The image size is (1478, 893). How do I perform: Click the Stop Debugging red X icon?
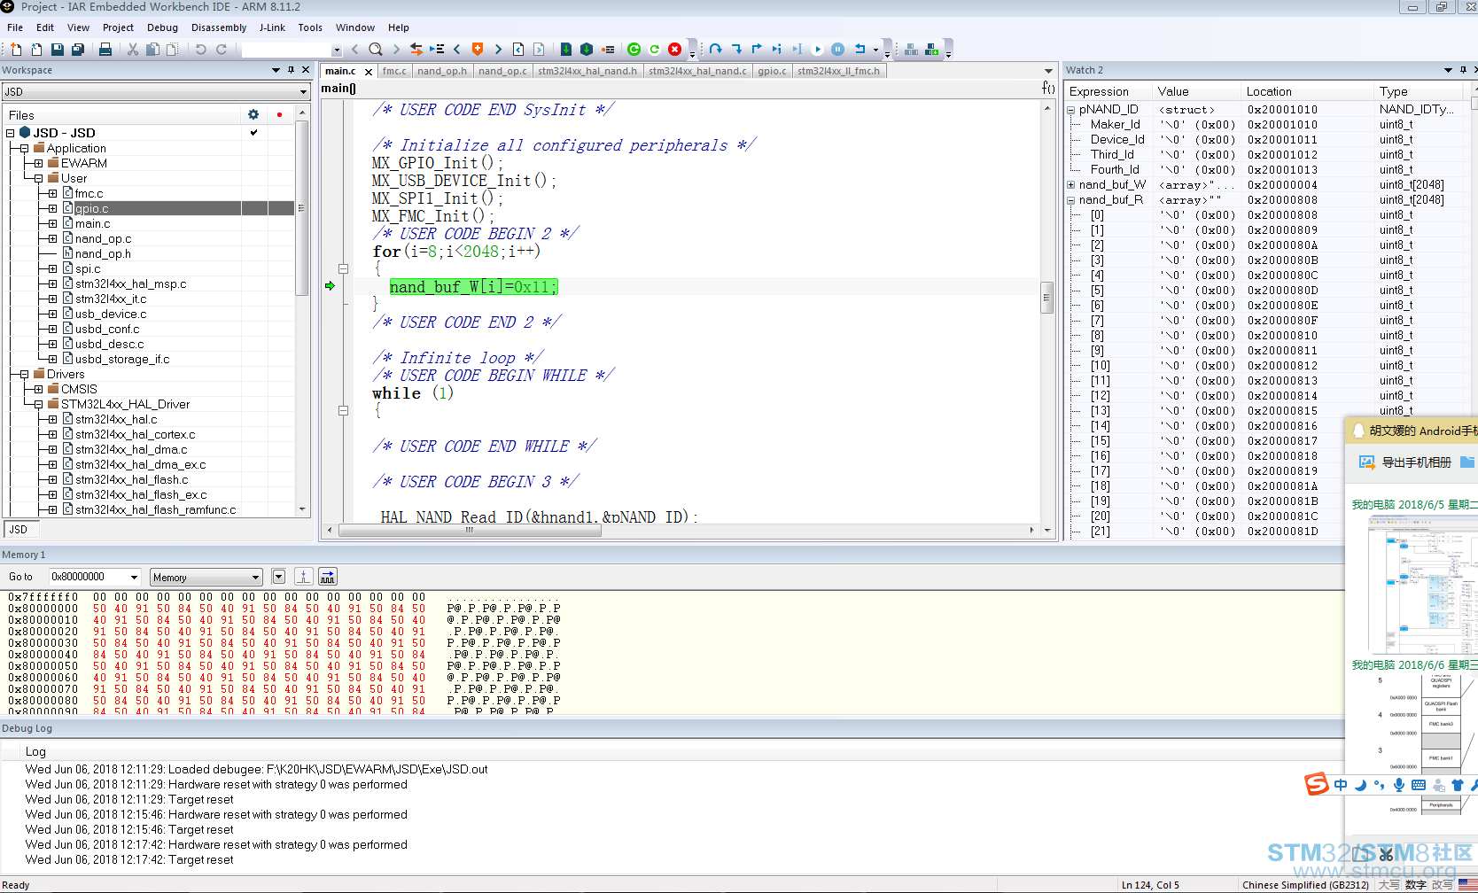tap(675, 50)
